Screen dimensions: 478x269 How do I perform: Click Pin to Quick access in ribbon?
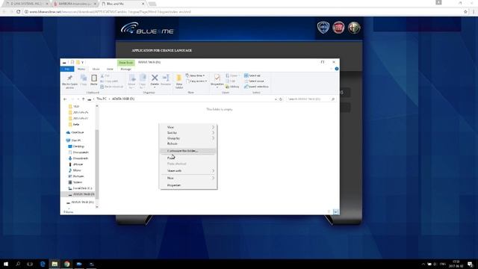pyautogui.click(x=69, y=81)
